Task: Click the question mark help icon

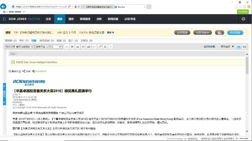Action: (111, 47)
